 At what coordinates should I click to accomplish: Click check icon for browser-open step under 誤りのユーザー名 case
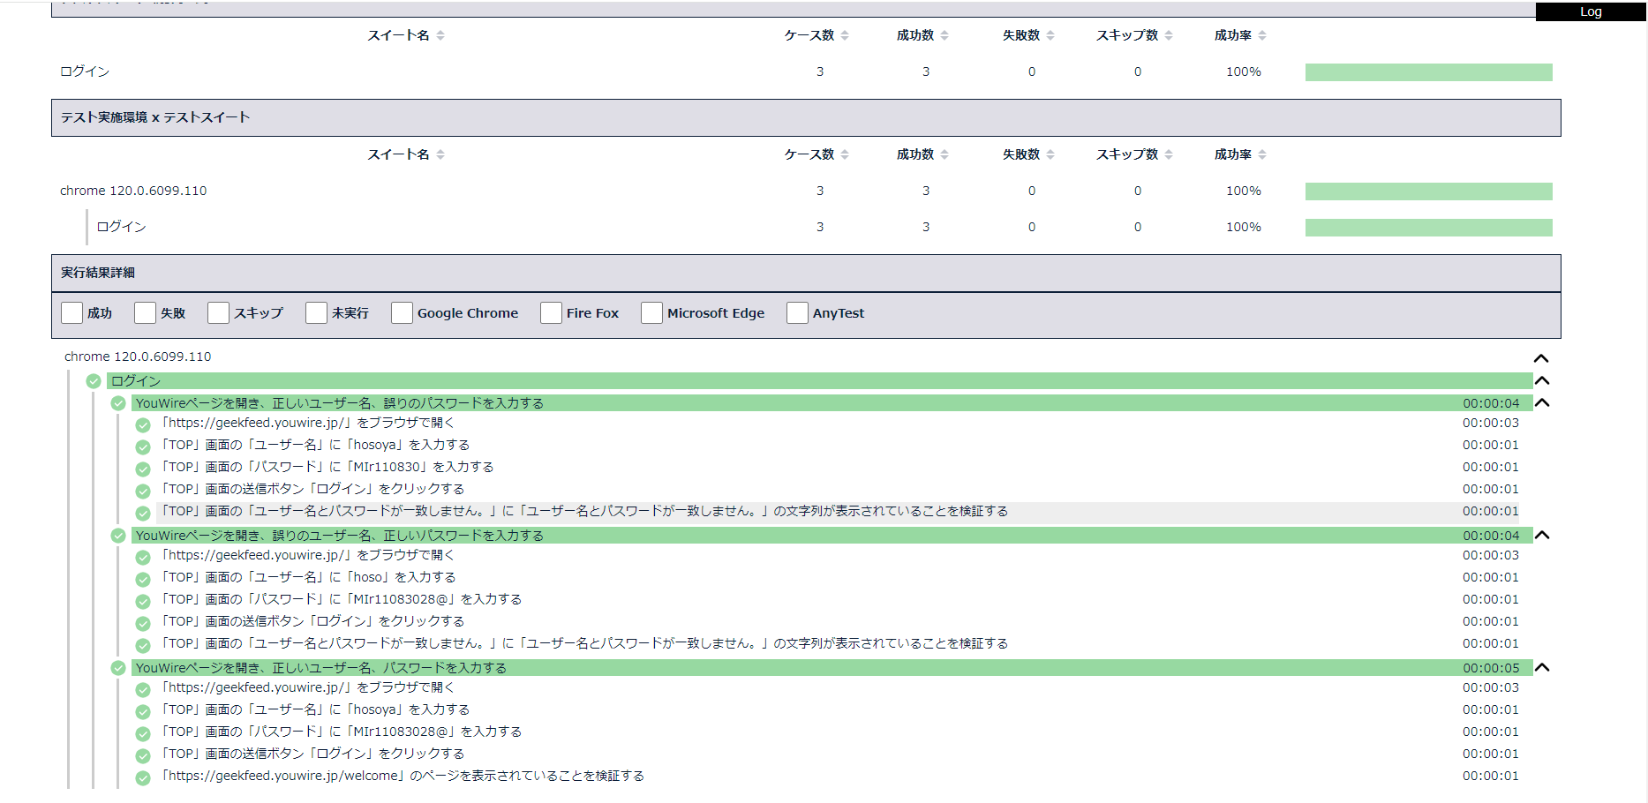point(143,558)
